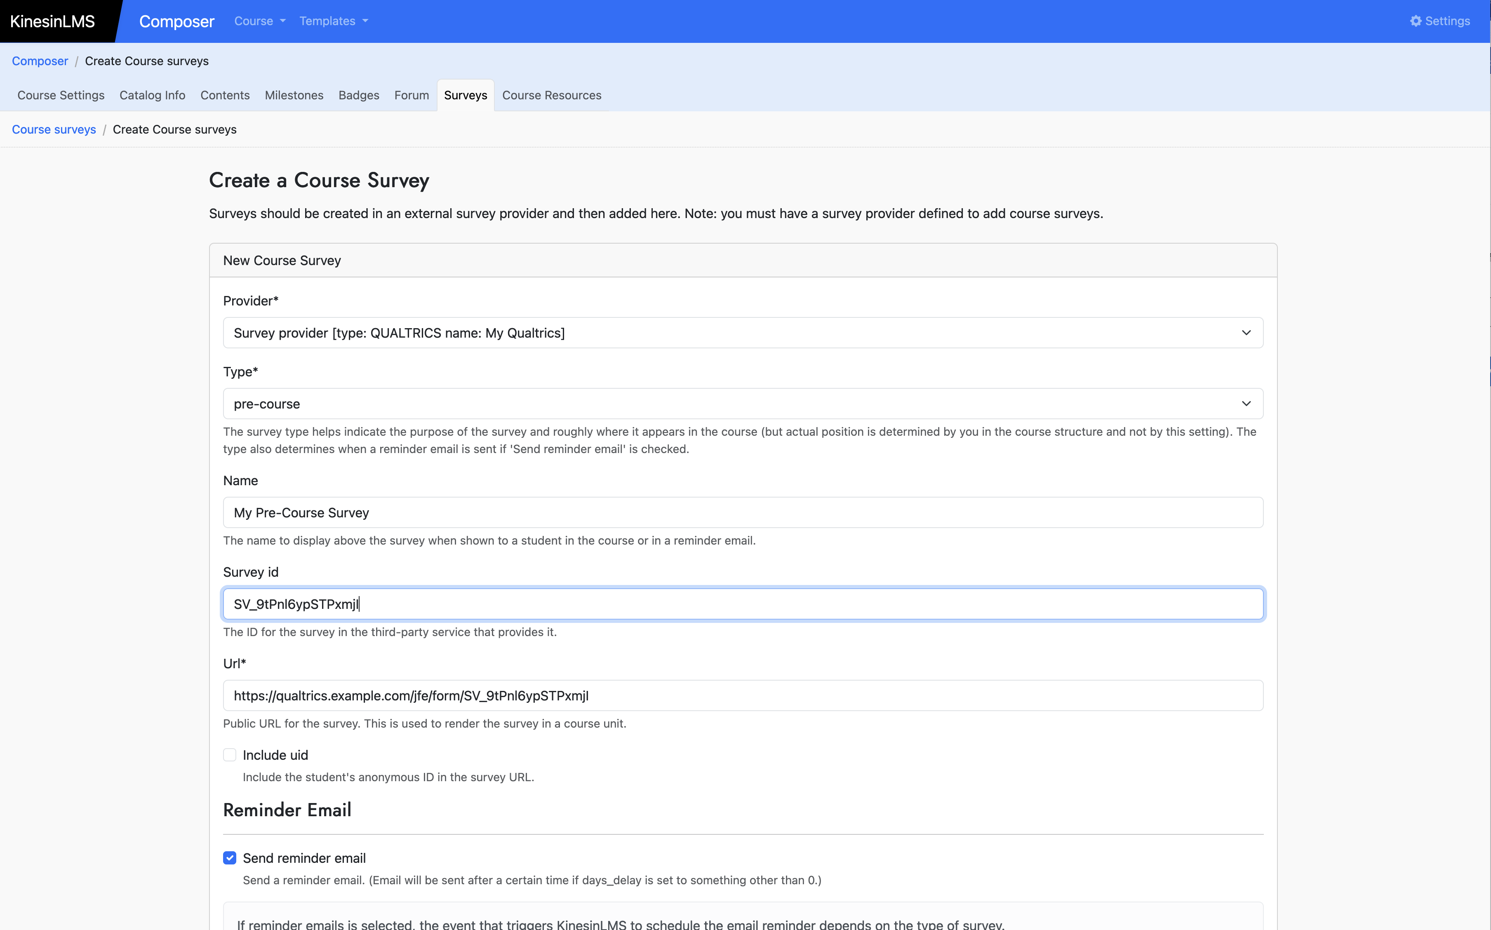
Task: Uncheck Send reminder email checkbox
Action: pos(229,858)
